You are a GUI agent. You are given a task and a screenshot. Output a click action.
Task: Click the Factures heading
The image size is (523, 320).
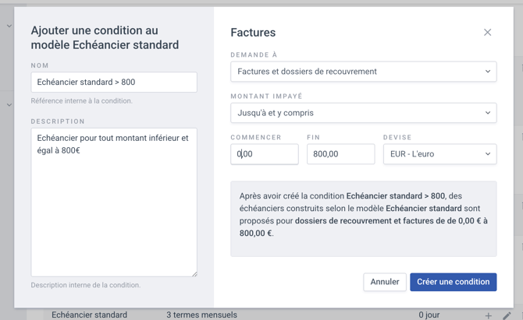click(253, 33)
